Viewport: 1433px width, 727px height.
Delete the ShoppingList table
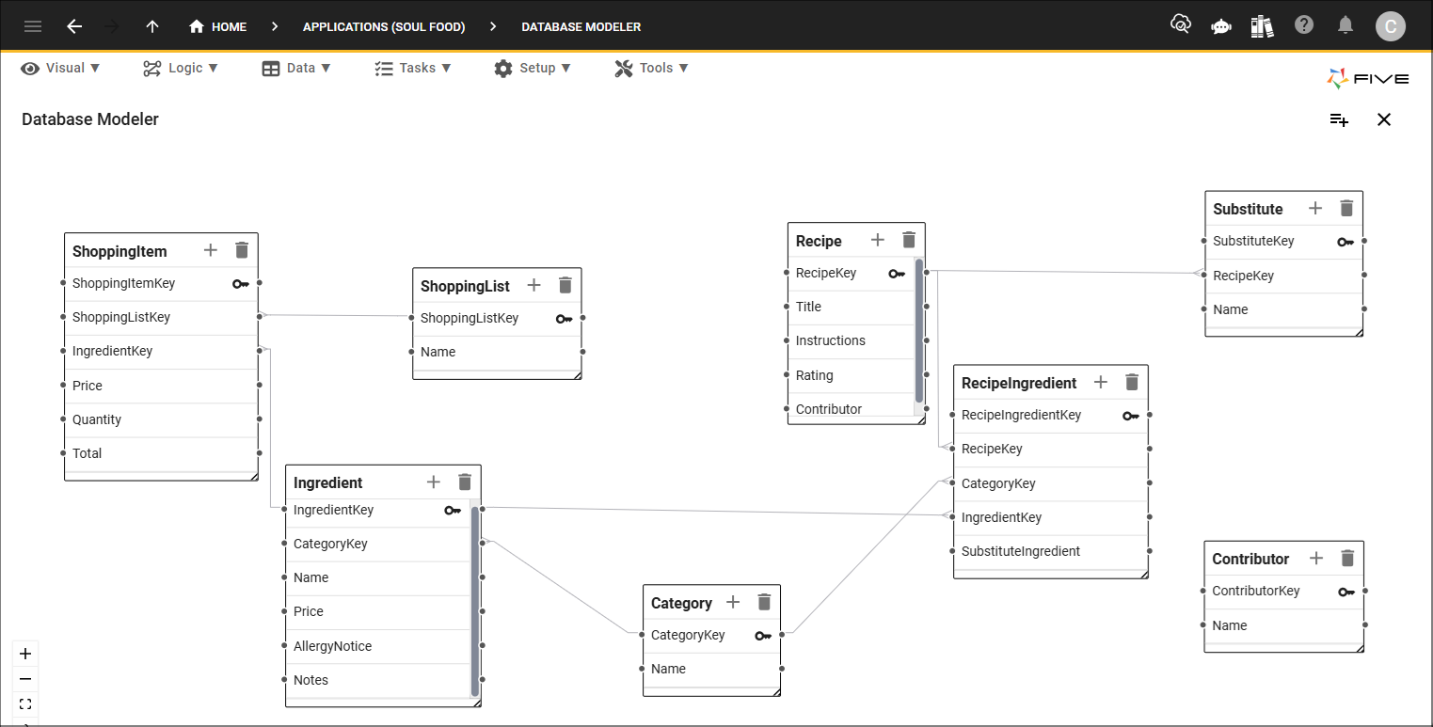tap(565, 285)
